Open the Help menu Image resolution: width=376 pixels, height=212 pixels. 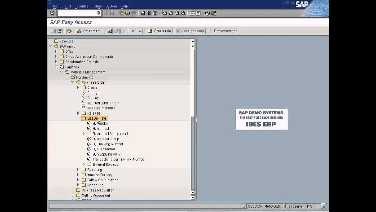pos(124,6)
